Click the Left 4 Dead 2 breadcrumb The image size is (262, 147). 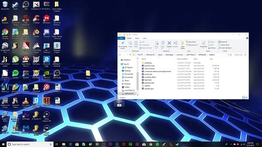191,55
